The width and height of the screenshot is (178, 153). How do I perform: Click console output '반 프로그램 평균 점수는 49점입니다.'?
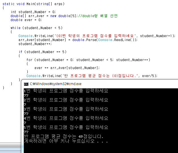tap(64, 136)
